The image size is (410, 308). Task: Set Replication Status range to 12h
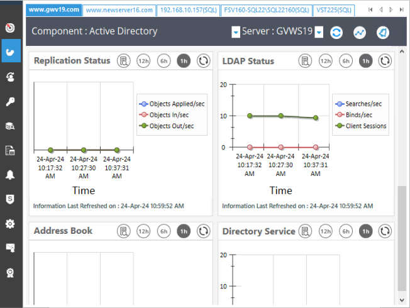[143, 61]
